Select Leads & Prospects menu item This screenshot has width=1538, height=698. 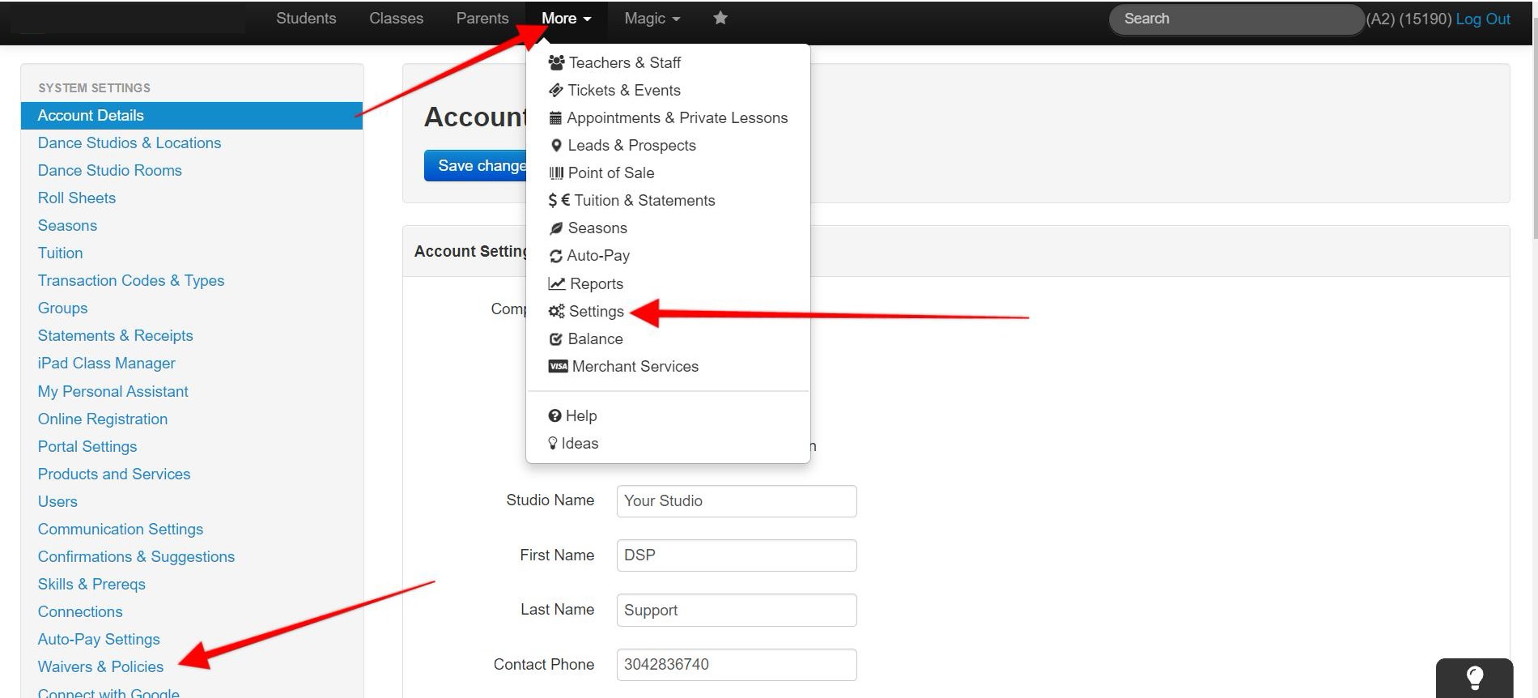click(631, 145)
